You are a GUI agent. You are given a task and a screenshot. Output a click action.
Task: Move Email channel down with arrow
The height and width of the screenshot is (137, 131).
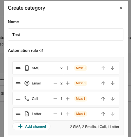coord(113,83)
